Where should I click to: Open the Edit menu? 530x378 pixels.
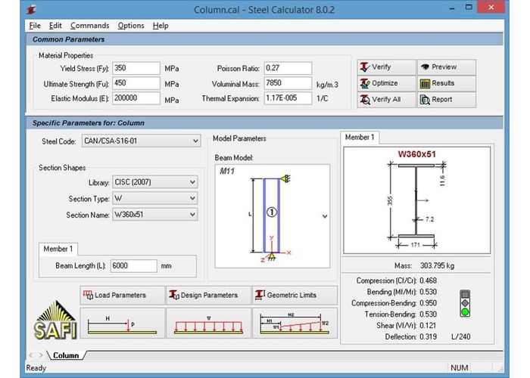click(x=55, y=26)
